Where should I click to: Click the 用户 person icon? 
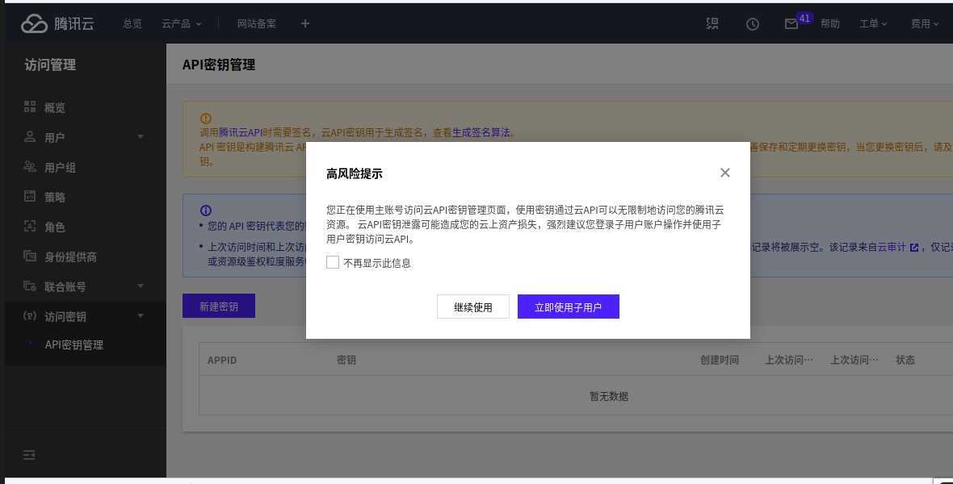[x=30, y=136]
